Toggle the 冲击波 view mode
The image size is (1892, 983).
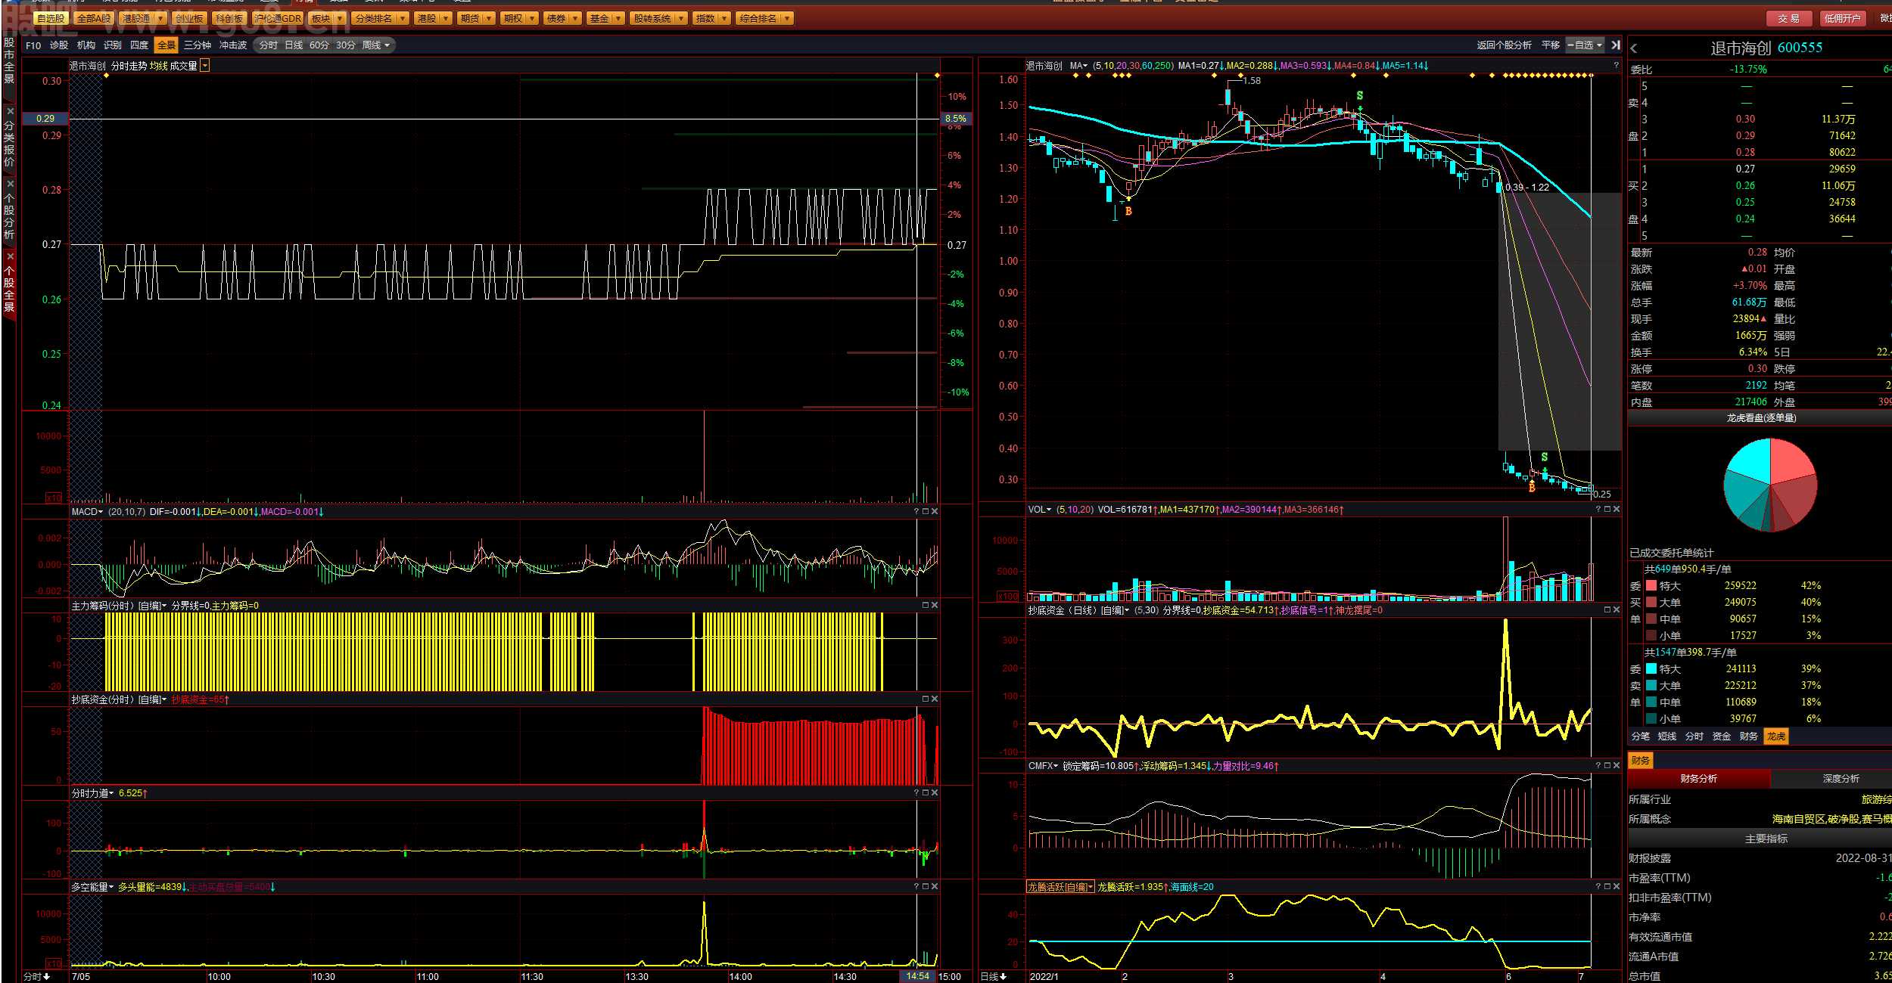click(233, 45)
